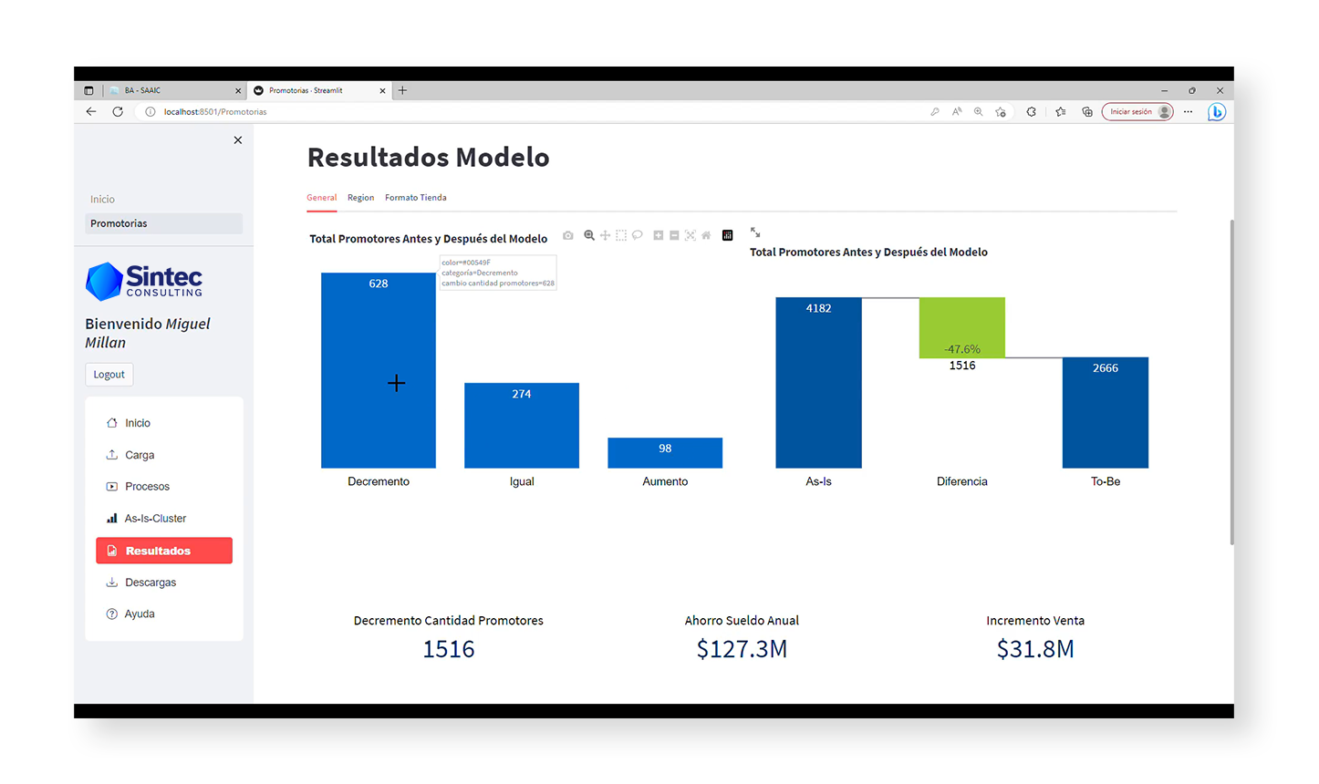
Task: Select the box select tool
Action: 621,235
